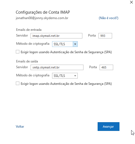Click the "Emails de entrada" section heading
135x144 pixels.
click(29, 30)
